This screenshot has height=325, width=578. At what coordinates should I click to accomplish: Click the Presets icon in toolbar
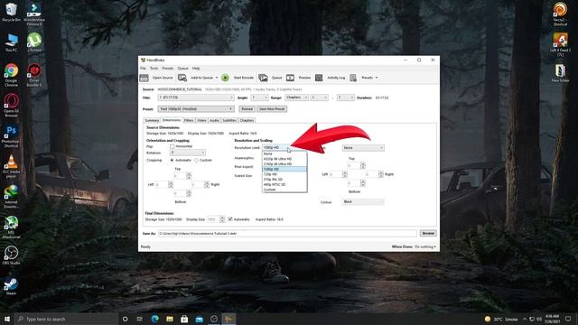point(353,78)
